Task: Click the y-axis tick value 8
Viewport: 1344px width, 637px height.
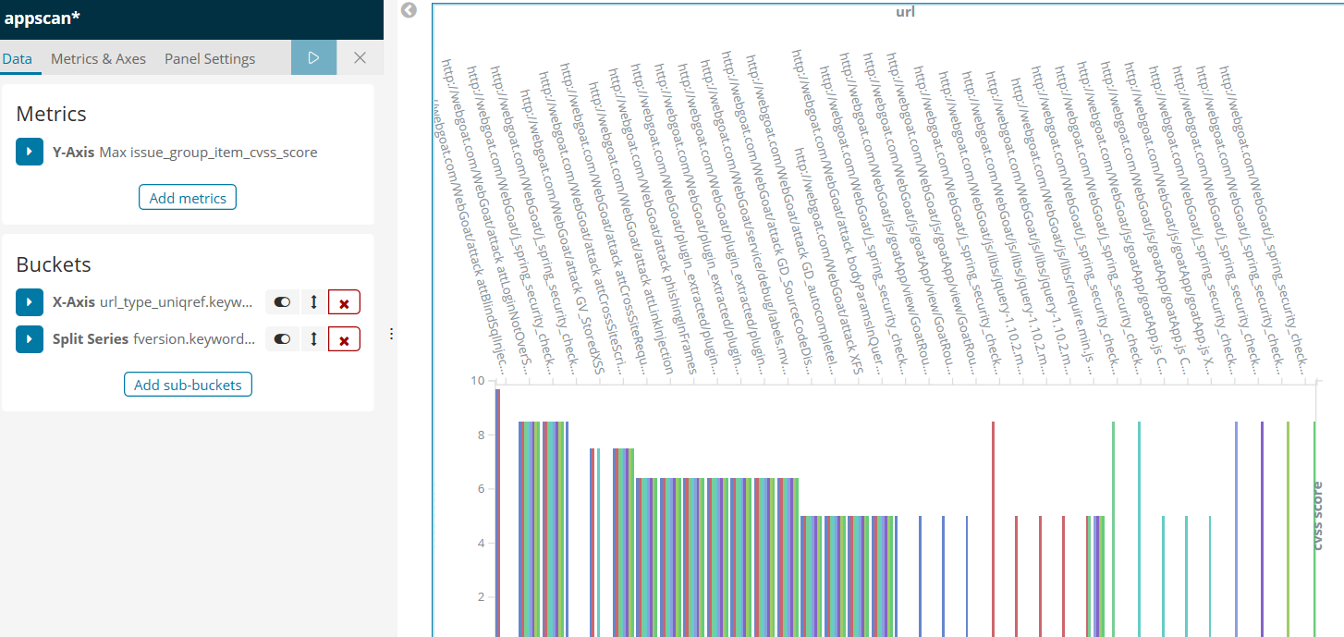Action: point(481,435)
